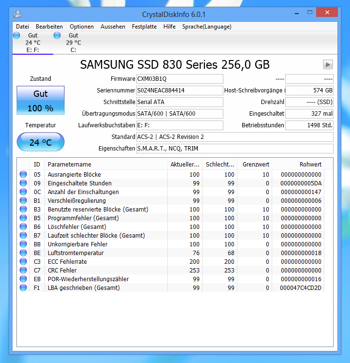Click Betriebsstunden value 1498 Std.
The image size is (350, 363).
309,125
